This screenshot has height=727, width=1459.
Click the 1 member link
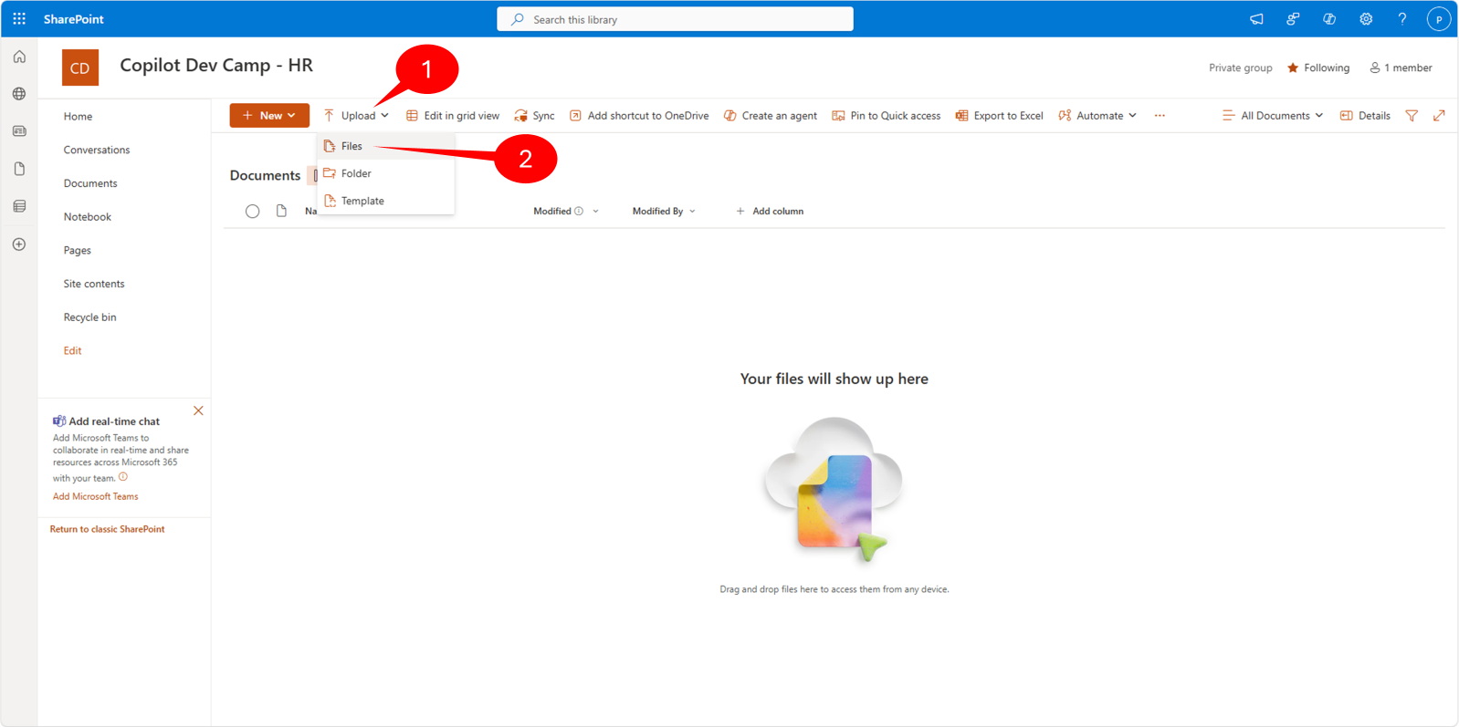pyautogui.click(x=1401, y=68)
